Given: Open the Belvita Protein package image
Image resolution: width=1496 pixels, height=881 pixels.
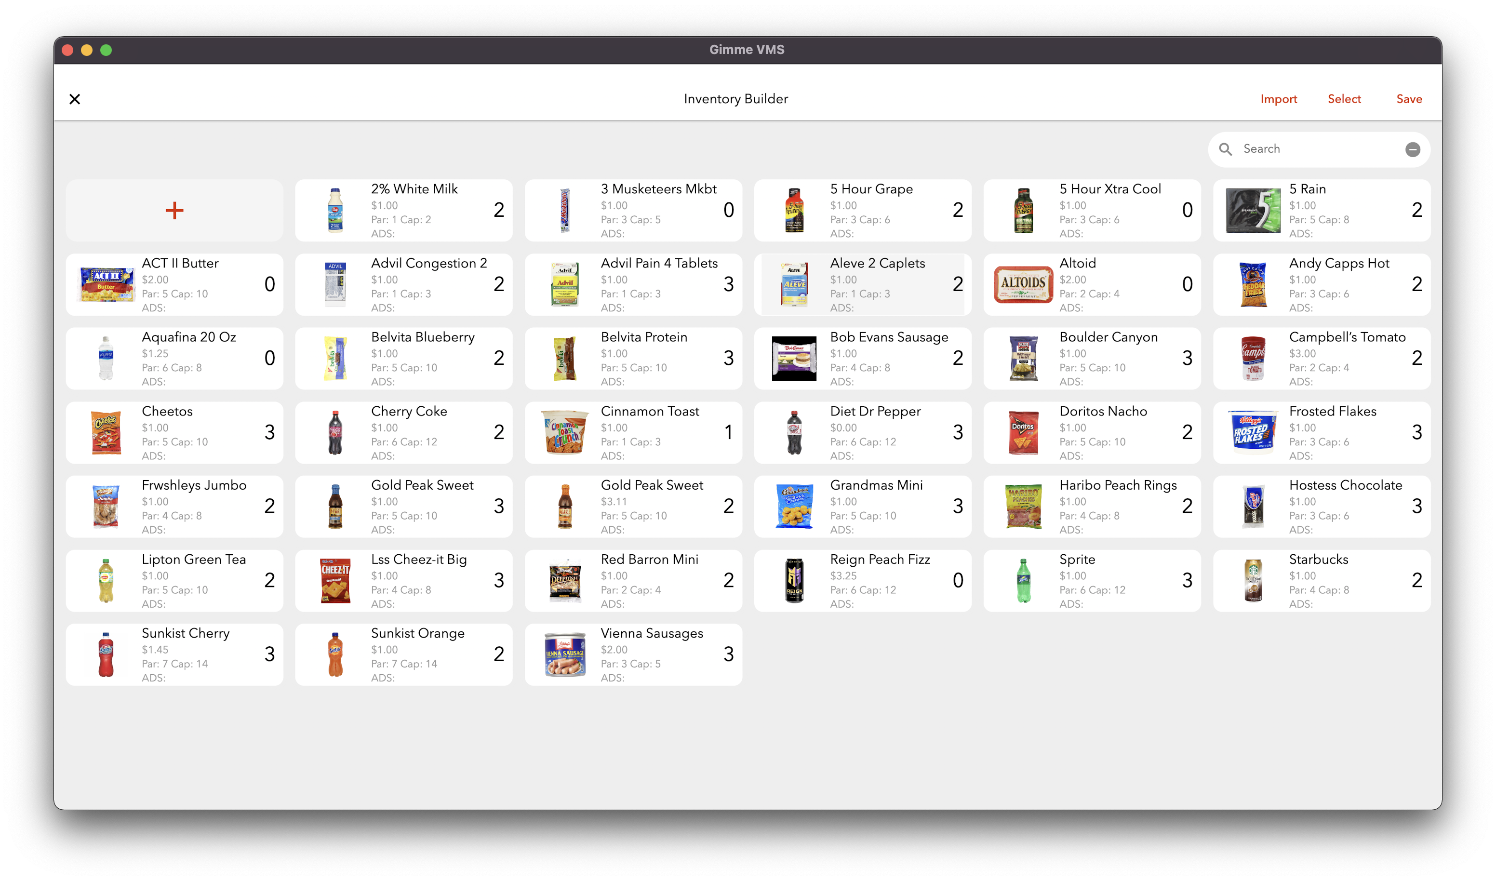Looking at the screenshot, I should click(x=564, y=358).
